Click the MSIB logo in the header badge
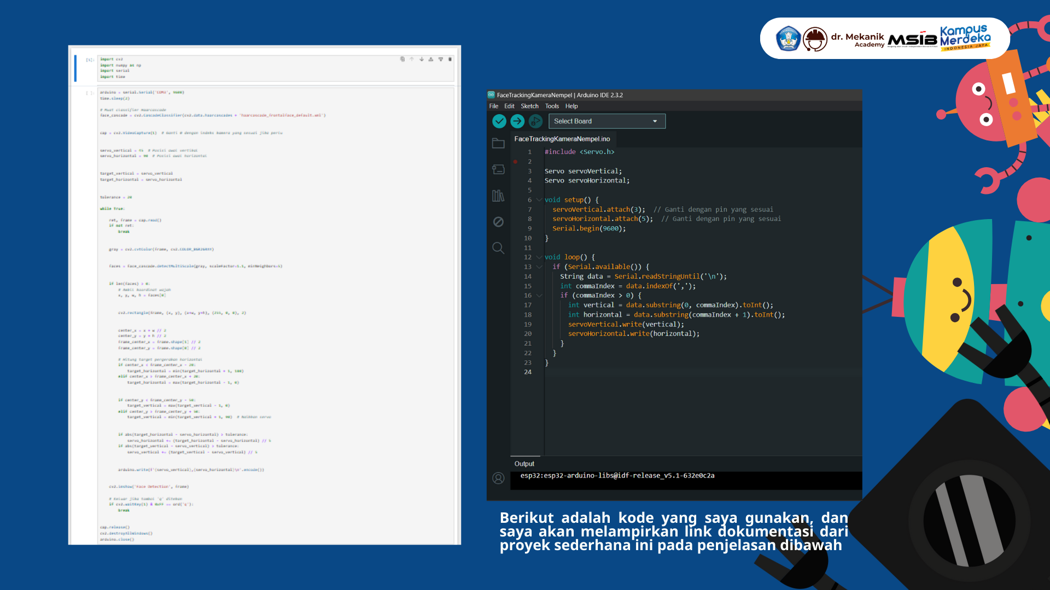This screenshot has width=1050, height=590. coord(912,39)
